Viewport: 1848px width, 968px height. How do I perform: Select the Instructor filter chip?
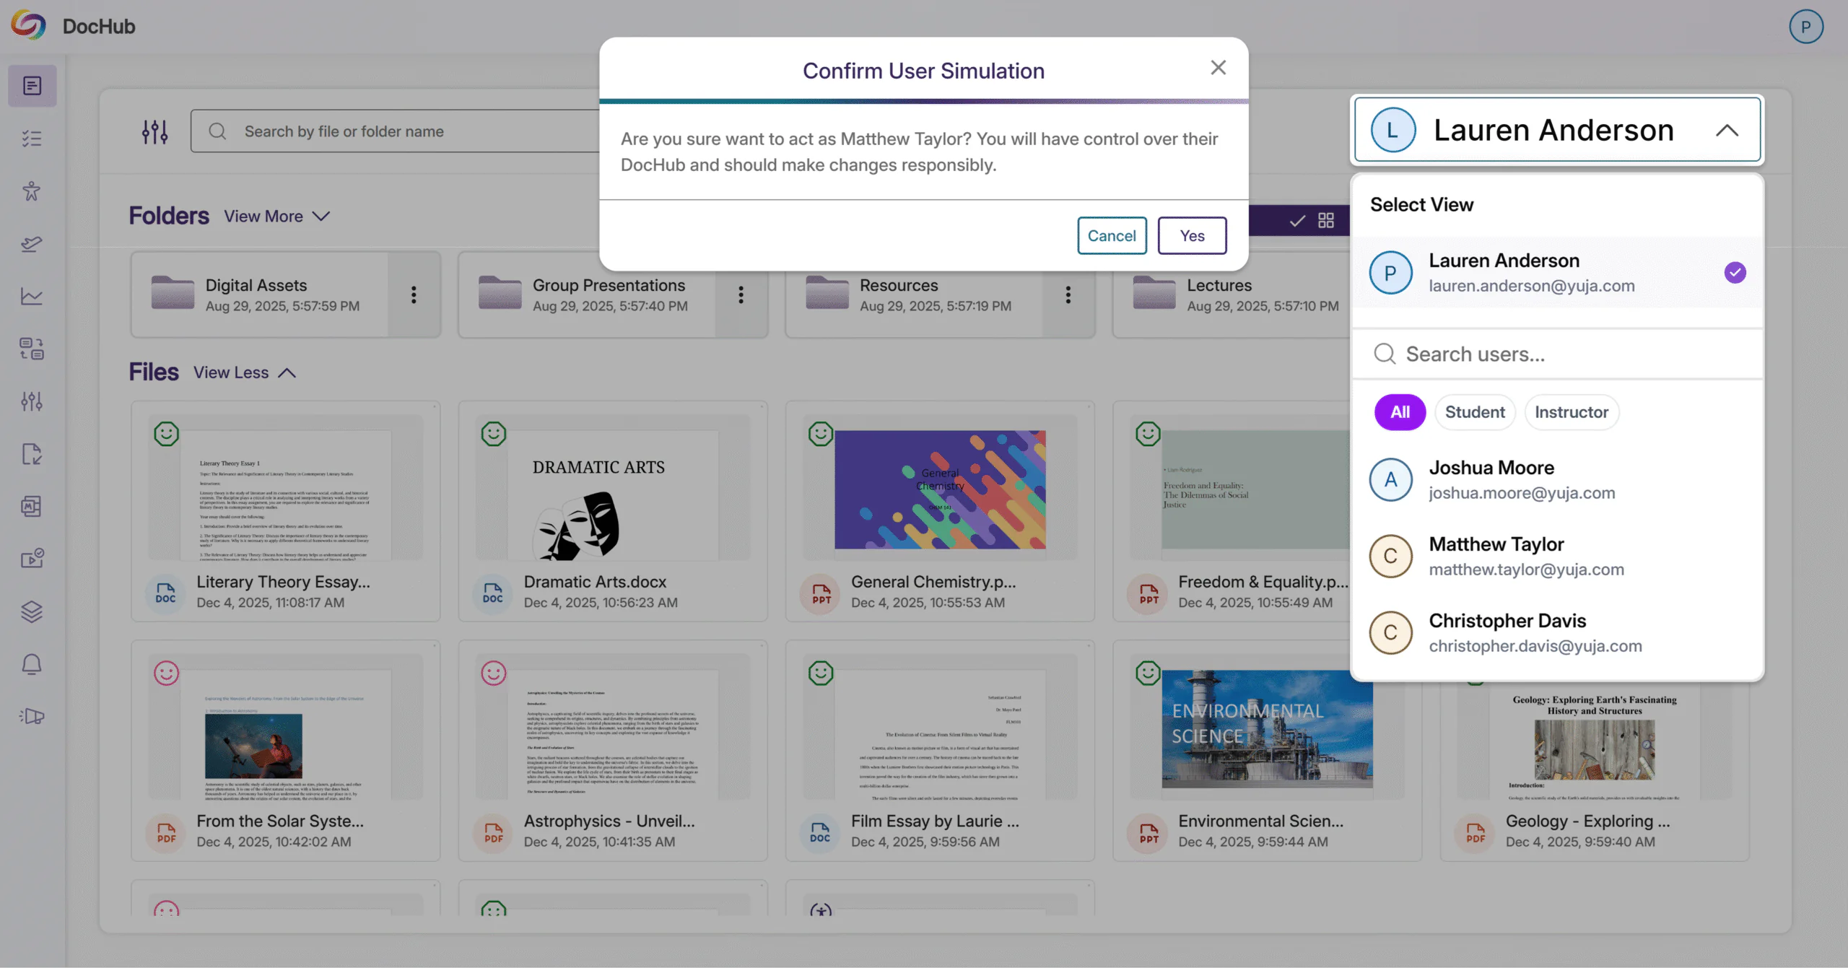pyautogui.click(x=1572, y=412)
